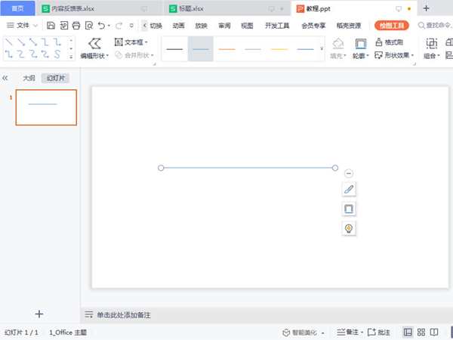This screenshot has height=340, width=453.
Task: Switch to reading view in status bar
Action: pos(435,332)
